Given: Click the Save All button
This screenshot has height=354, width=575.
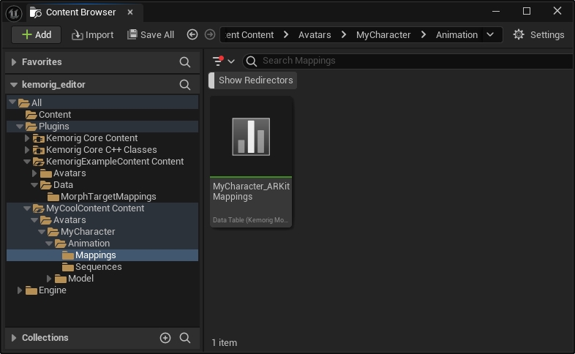Looking at the screenshot, I should pos(151,35).
